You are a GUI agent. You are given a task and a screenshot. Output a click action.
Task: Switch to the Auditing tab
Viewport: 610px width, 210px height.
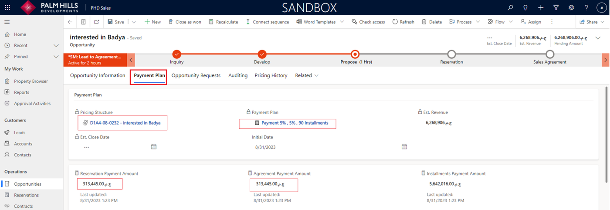(x=238, y=75)
